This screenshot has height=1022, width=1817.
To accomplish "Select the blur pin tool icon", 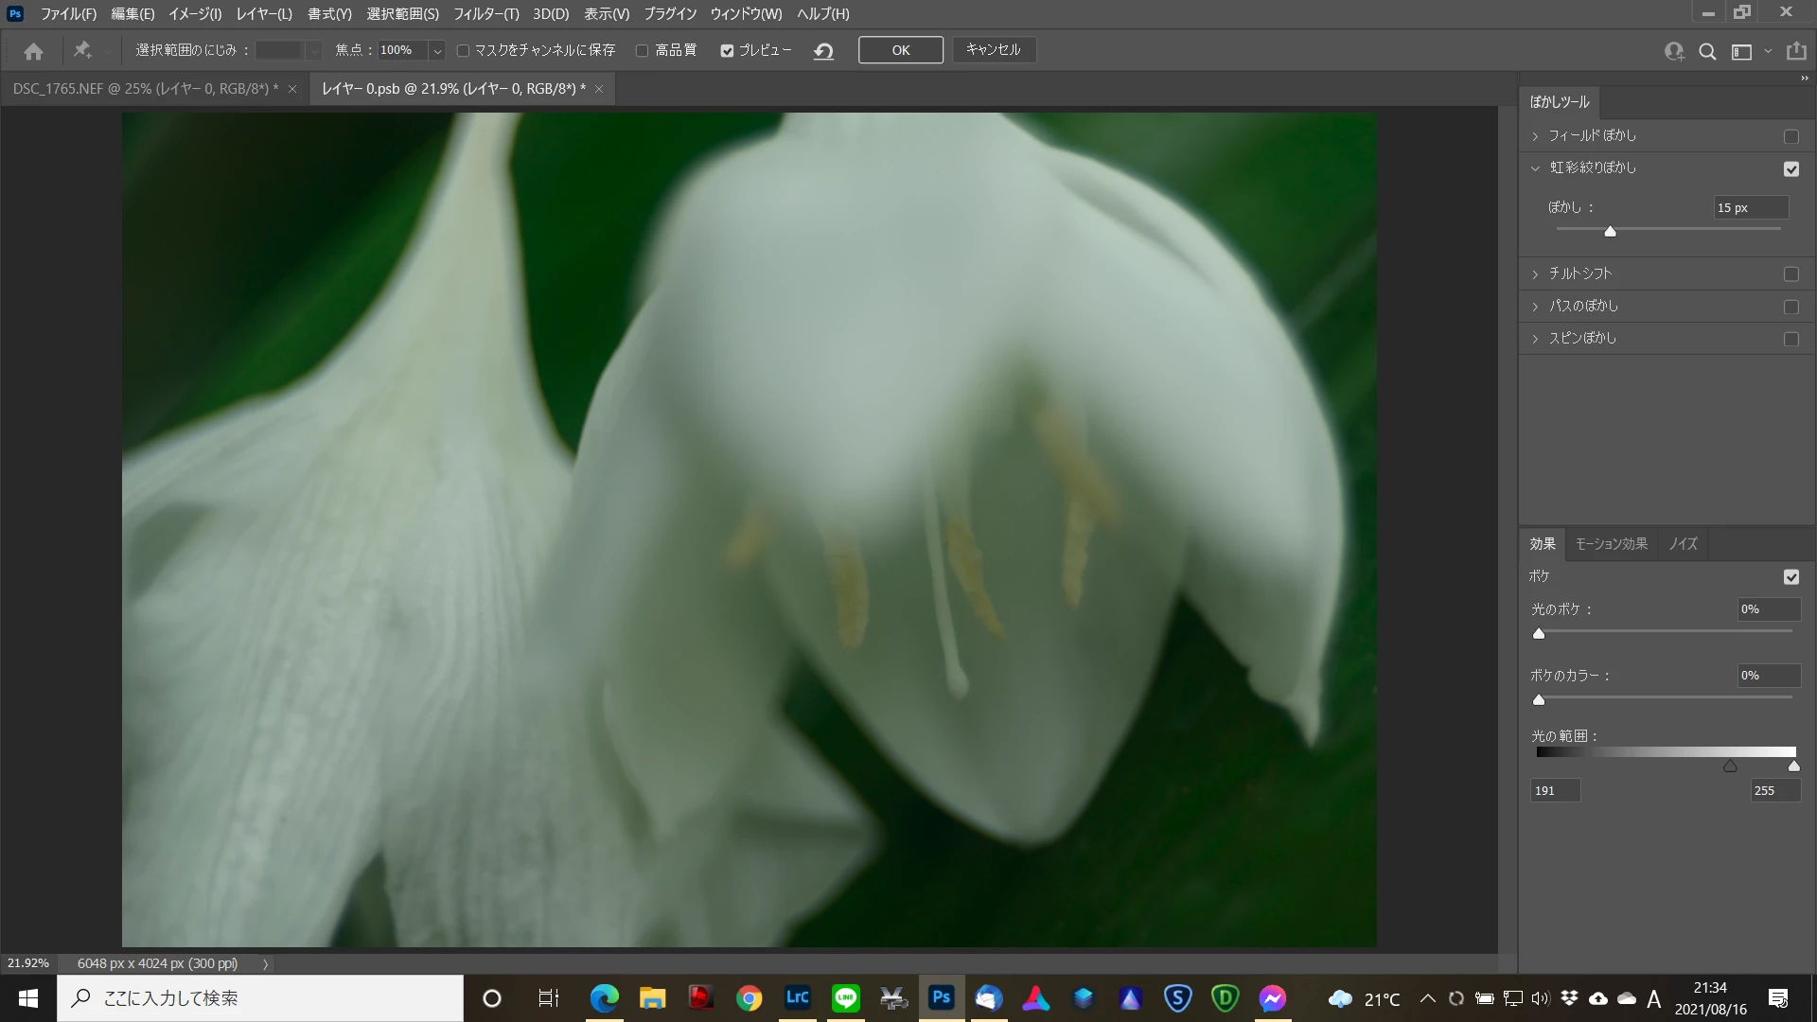I will point(82,50).
